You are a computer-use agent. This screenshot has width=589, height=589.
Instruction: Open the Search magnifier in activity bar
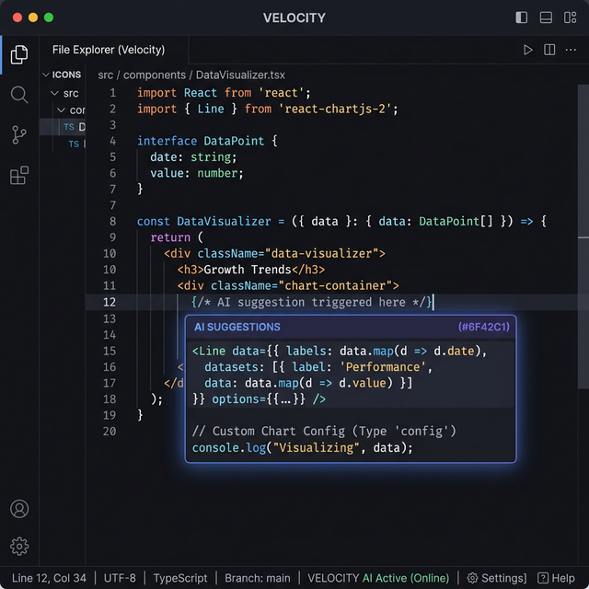click(x=19, y=95)
